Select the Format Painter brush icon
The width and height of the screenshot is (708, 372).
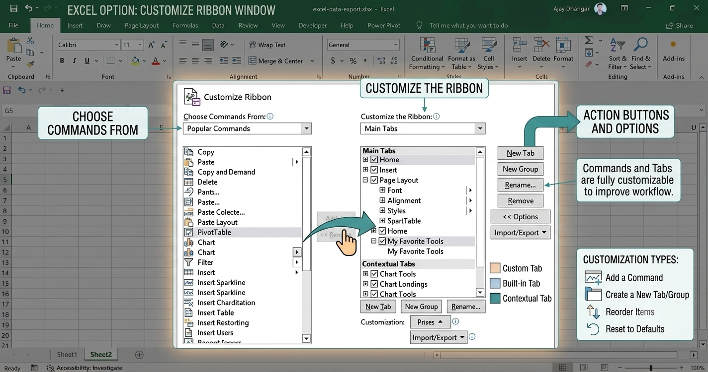pyautogui.click(x=30, y=64)
